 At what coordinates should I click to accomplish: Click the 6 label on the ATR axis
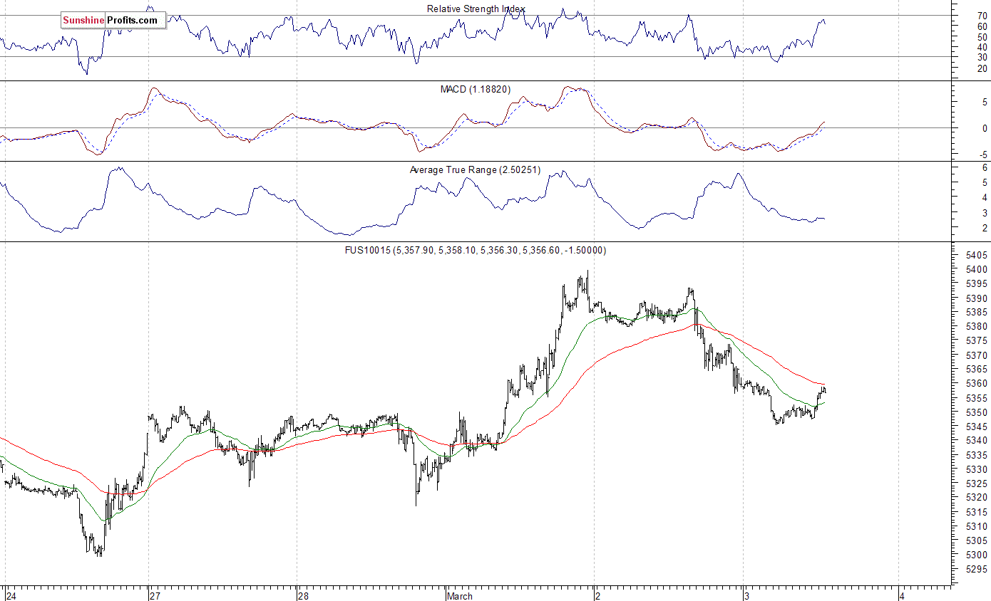[x=985, y=167]
